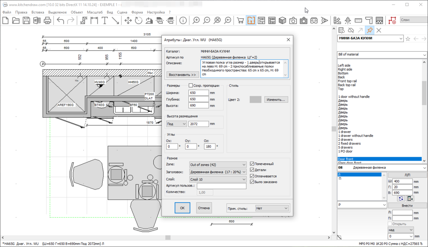This screenshot has width=428, height=247.
Task: Click in the Ширина input field
Action: coord(198,93)
